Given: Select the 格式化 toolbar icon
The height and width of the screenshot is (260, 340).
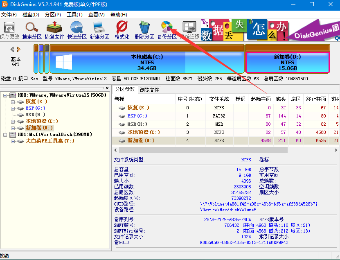Looking at the screenshot, I should click(x=122, y=30).
